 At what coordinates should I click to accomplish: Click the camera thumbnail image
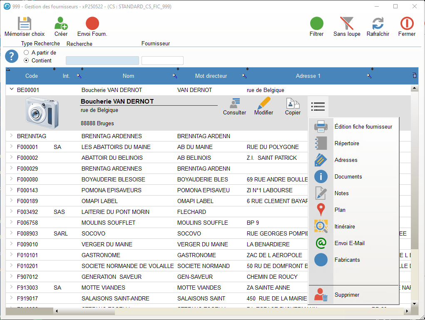[x=42, y=112]
